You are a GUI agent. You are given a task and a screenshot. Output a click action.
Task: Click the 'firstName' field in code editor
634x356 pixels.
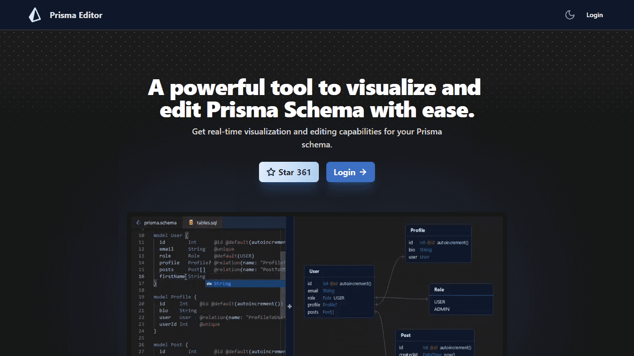(x=172, y=276)
